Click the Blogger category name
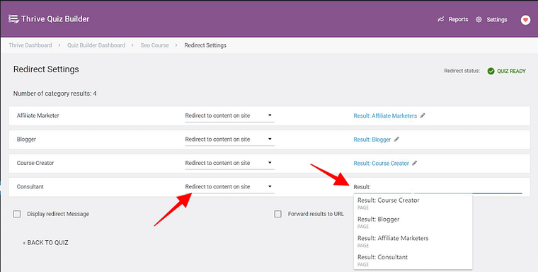The width and height of the screenshot is (538, 272). pyautogui.click(x=26, y=140)
